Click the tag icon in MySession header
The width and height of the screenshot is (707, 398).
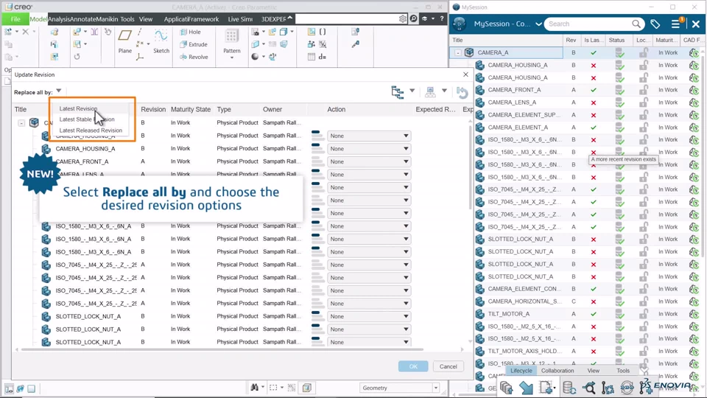click(655, 24)
